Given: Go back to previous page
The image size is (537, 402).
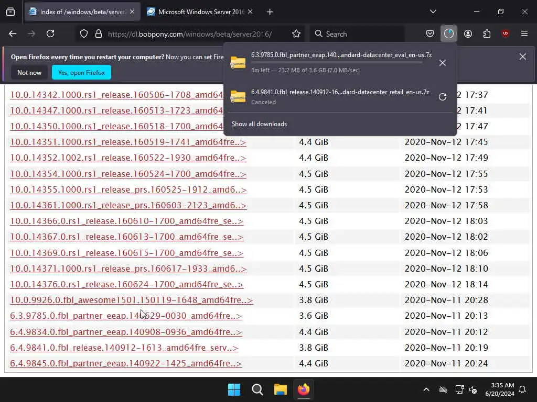Looking at the screenshot, I should 13,33.
